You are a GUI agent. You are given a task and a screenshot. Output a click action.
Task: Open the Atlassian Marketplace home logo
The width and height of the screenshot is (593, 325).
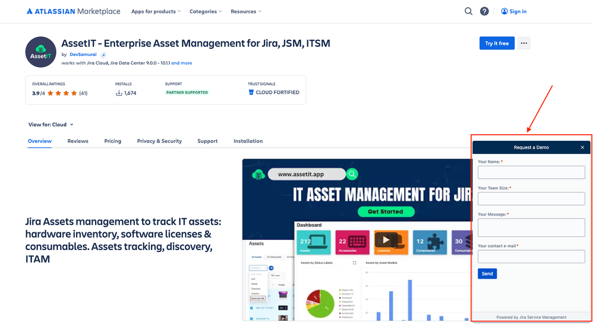click(73, 11)
